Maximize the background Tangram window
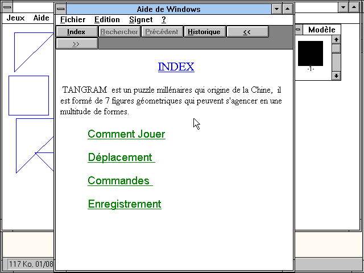 354,7
